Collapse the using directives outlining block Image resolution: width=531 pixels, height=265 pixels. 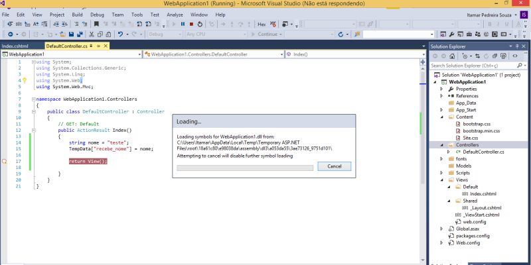34,62
